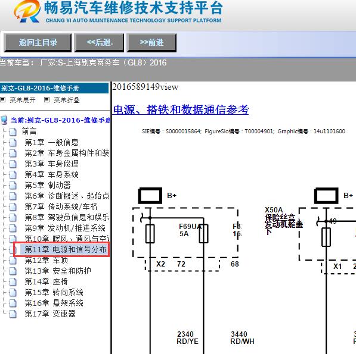Screen dimensions: 356x354
Task: Select the root node 当前:别克-GL8-2016-维修手册
Action: pos(60,120)
